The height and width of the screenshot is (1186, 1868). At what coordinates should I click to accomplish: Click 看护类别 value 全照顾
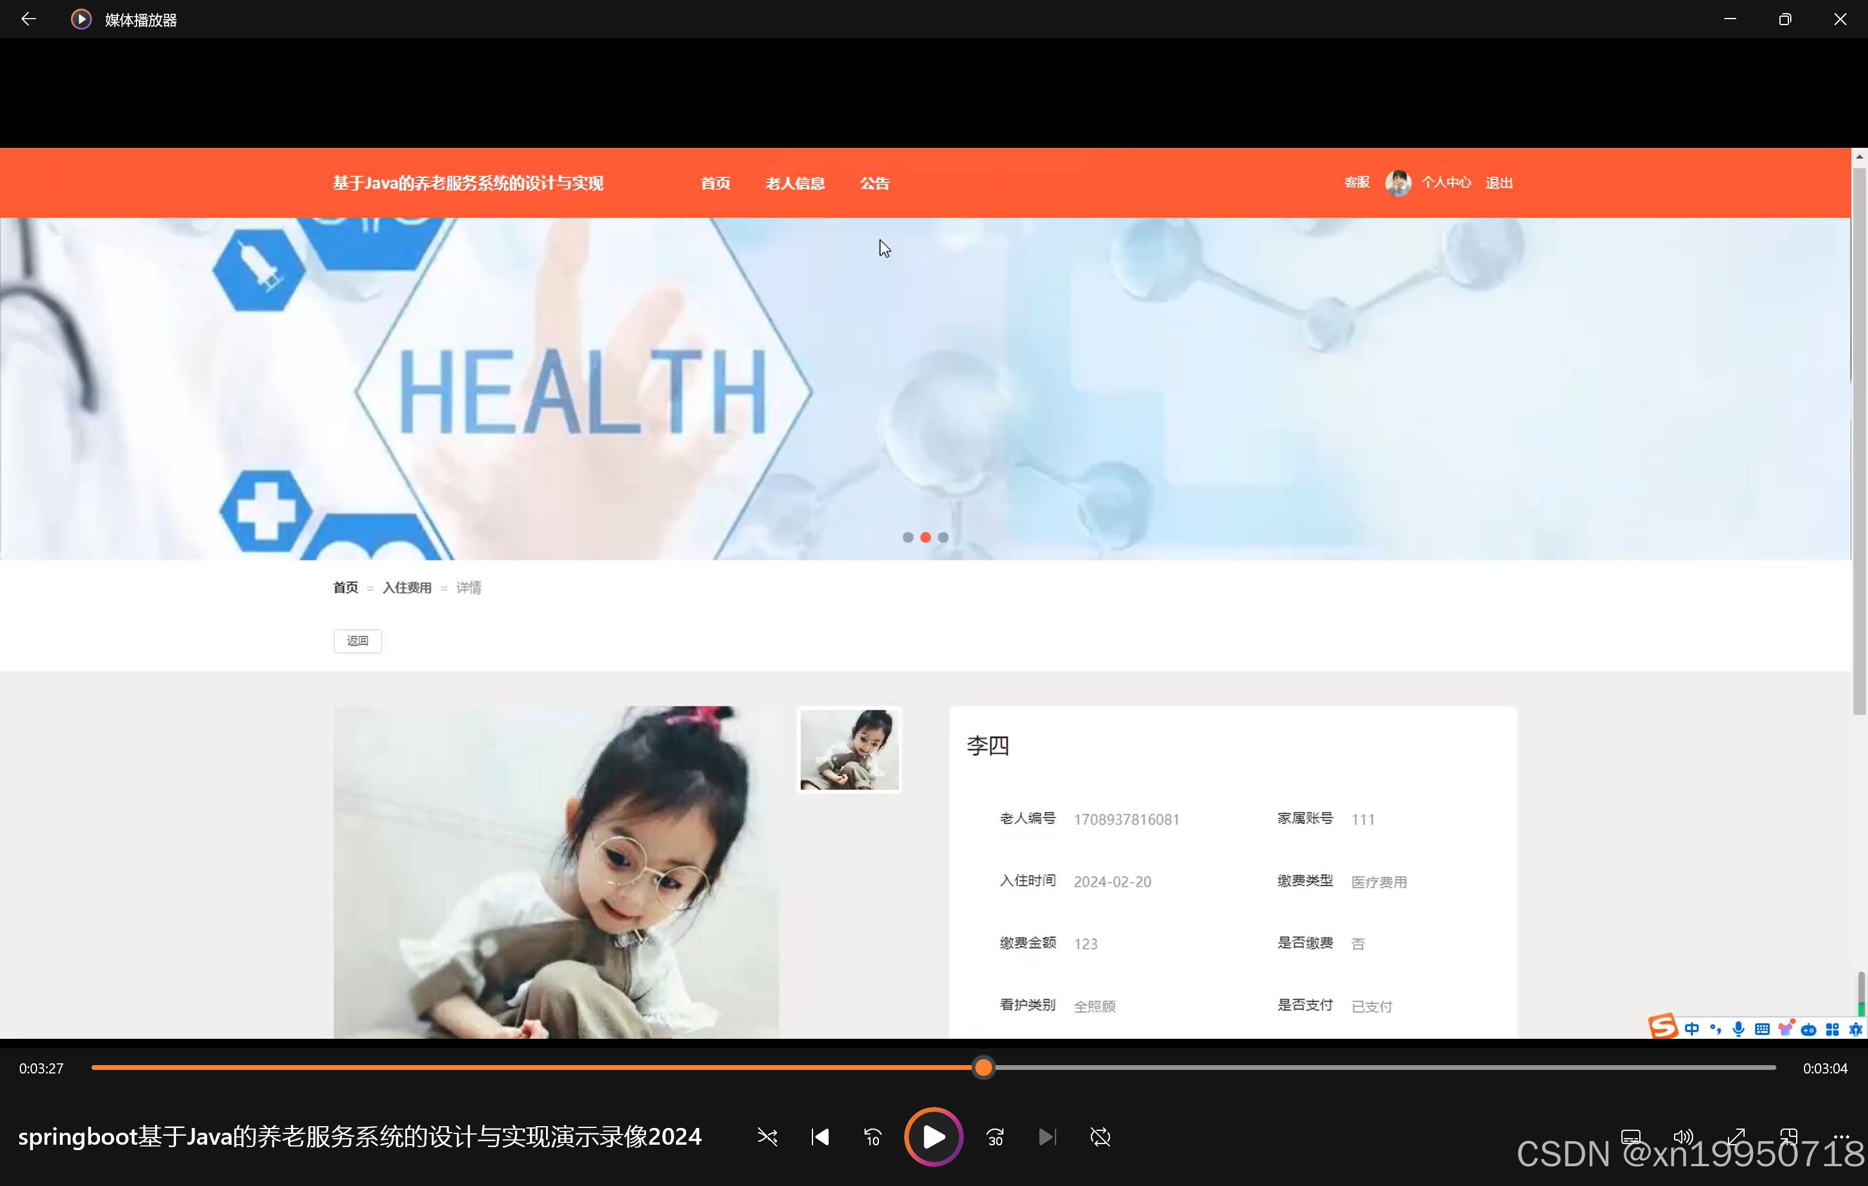pos(1094,1006)
